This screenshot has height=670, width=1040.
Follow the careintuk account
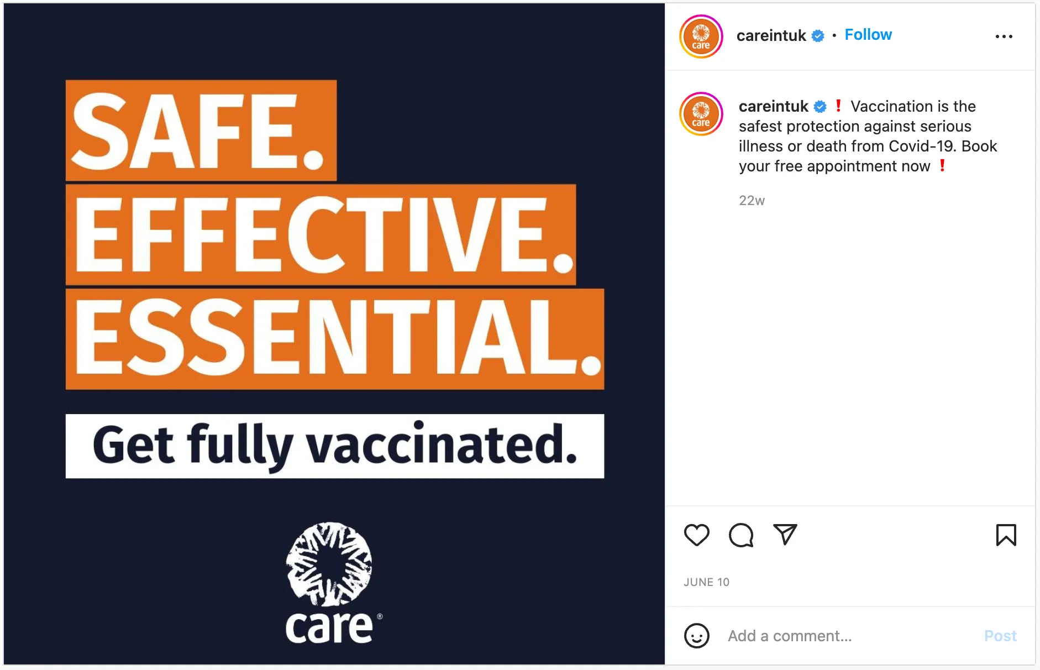[868, 35]
